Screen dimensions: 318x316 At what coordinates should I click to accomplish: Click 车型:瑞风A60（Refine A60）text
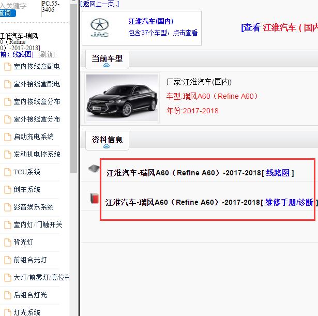click(212, 96)
